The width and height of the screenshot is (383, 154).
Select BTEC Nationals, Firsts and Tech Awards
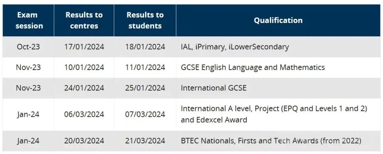pyautogui.click(x=271, y=141)
